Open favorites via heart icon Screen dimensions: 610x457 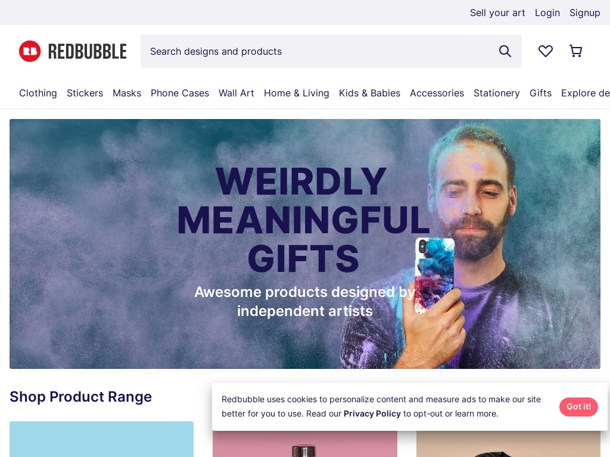pos(546,51)
